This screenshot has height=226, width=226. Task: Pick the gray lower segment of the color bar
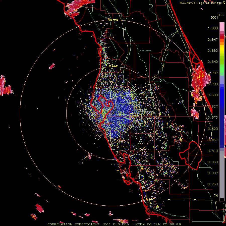tap(222, 176)
